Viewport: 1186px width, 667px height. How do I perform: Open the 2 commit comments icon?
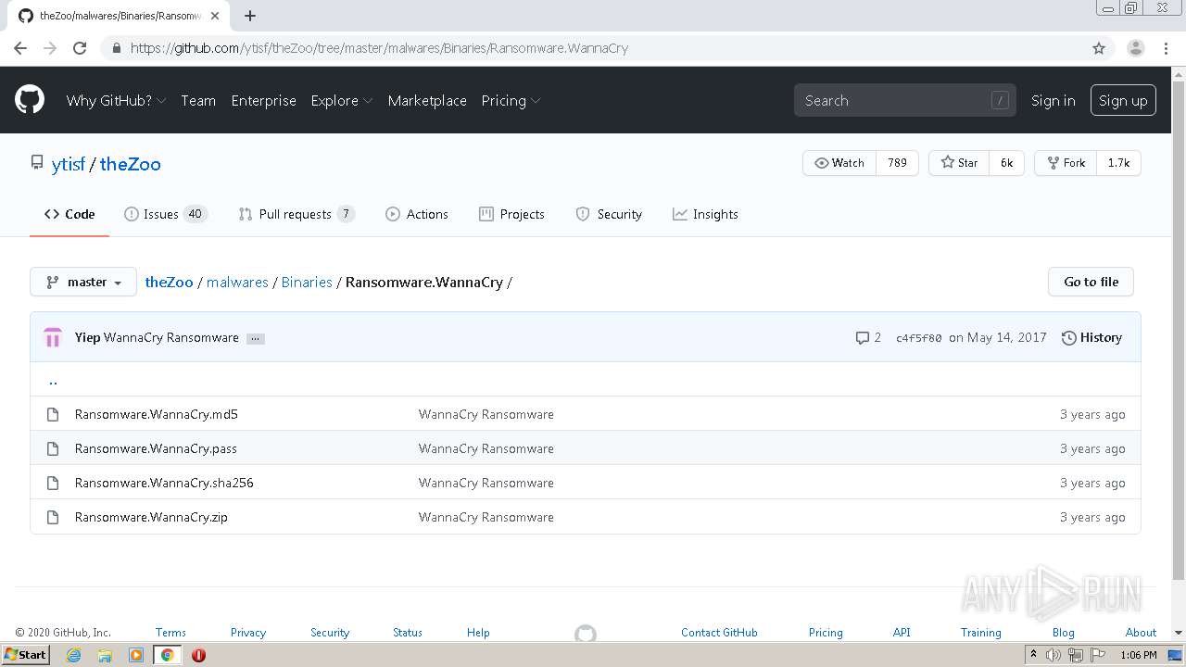pos(868,337)
